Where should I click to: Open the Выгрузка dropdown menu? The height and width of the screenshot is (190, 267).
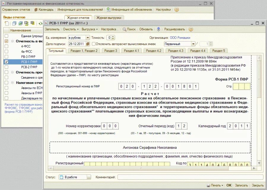pos(90,29)
